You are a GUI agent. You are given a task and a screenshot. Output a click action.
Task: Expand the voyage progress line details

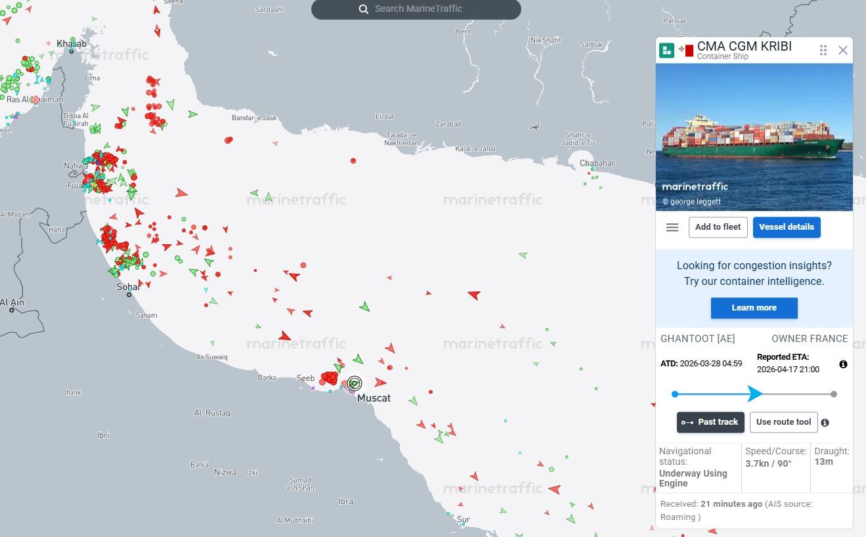tap(754, 393)
